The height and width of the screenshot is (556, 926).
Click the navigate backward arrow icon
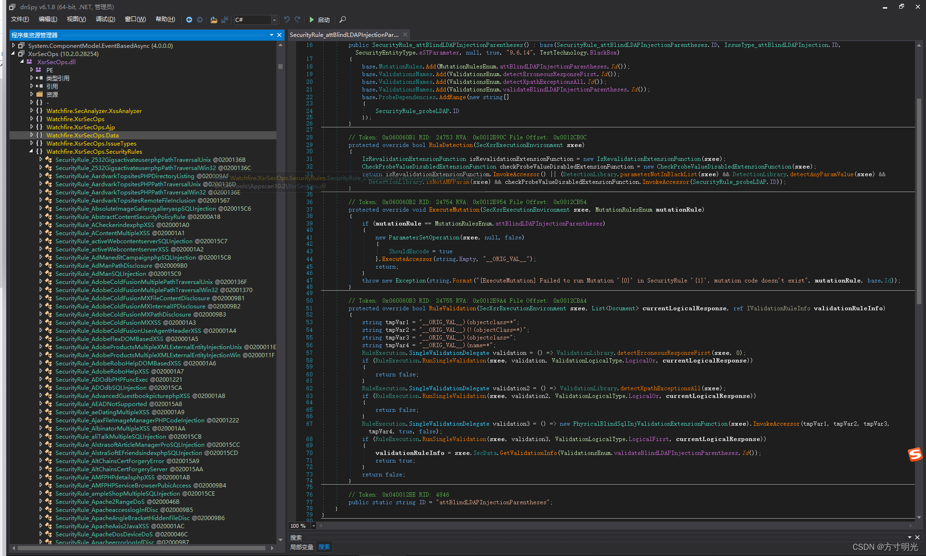tap(189, 20)
